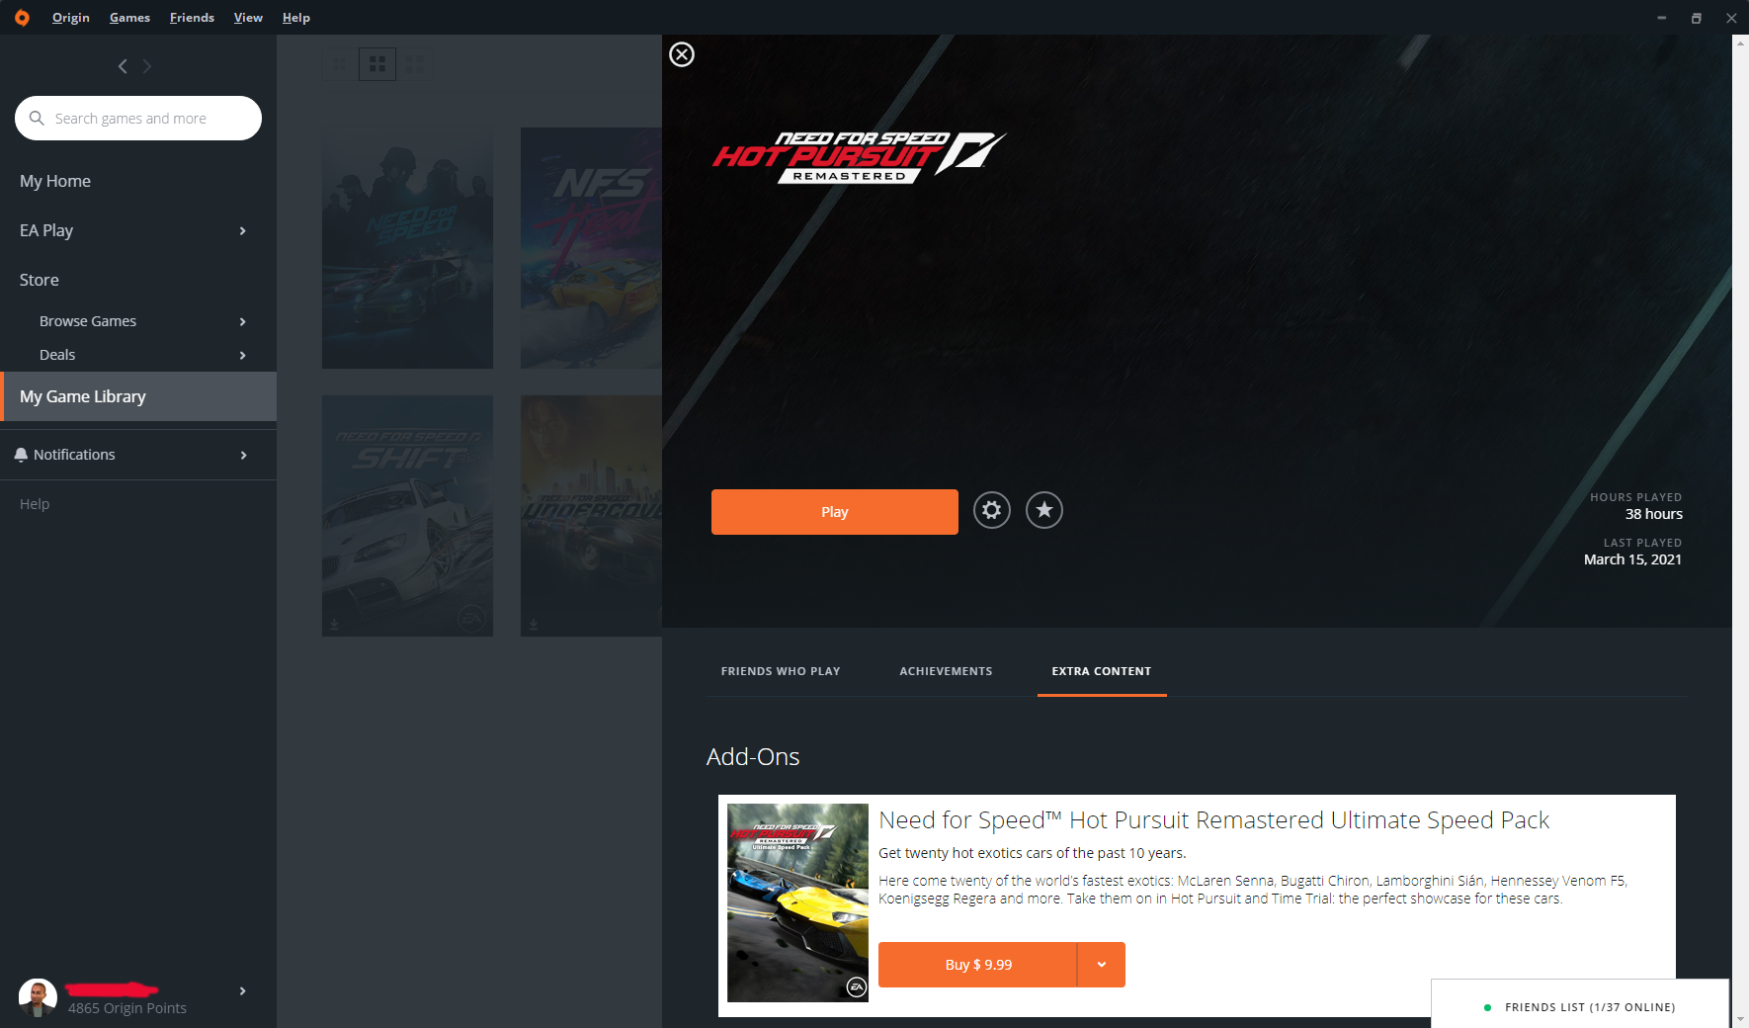Click the Notifications bell icon
The width and height of the screenshot is (1749, 1028).
(x=22, y=454)
